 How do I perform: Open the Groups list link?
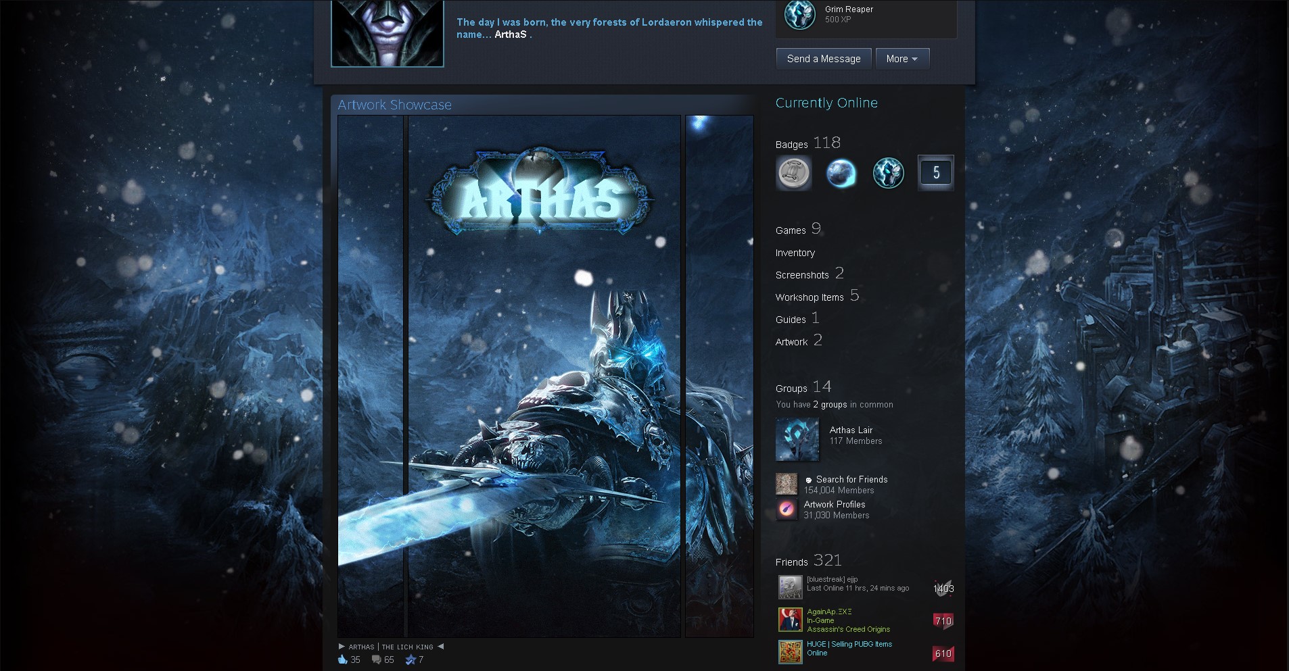(791, 389)
